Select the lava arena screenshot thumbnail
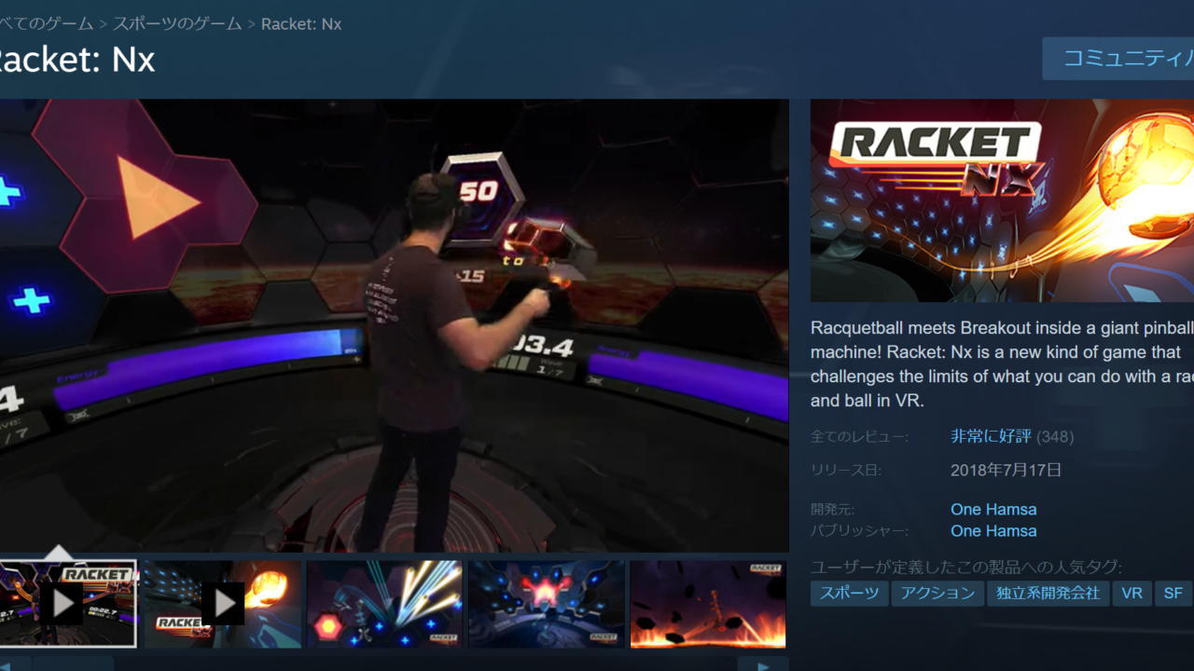This screenshot has width=1194, height=671. pos(706,602)
